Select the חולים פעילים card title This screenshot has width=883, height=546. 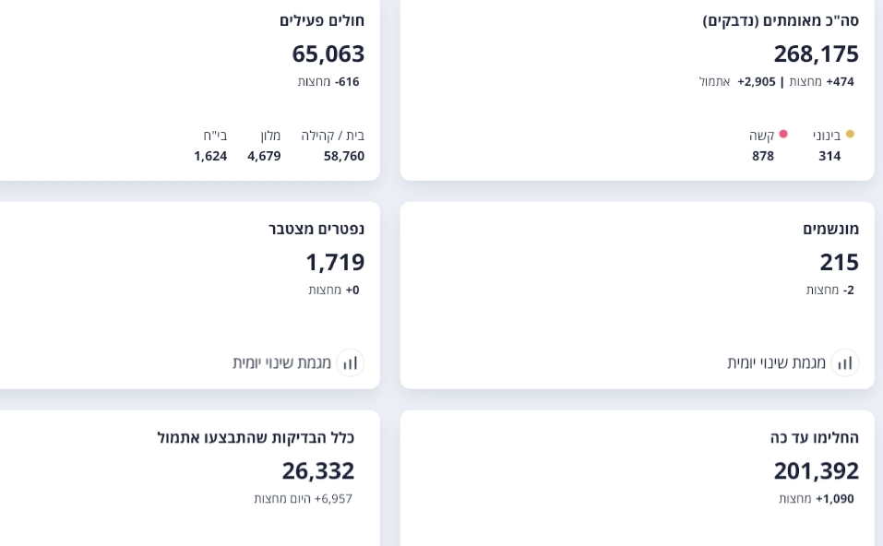pyautogui.click(x=321, y=20)
